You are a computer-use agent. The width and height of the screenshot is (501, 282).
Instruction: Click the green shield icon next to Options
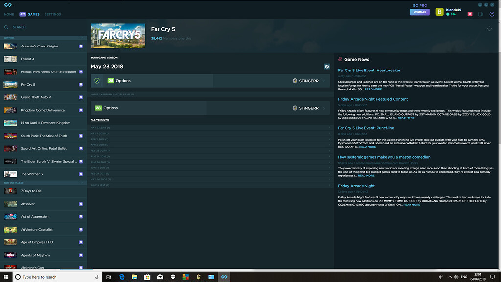click(97, 81)
